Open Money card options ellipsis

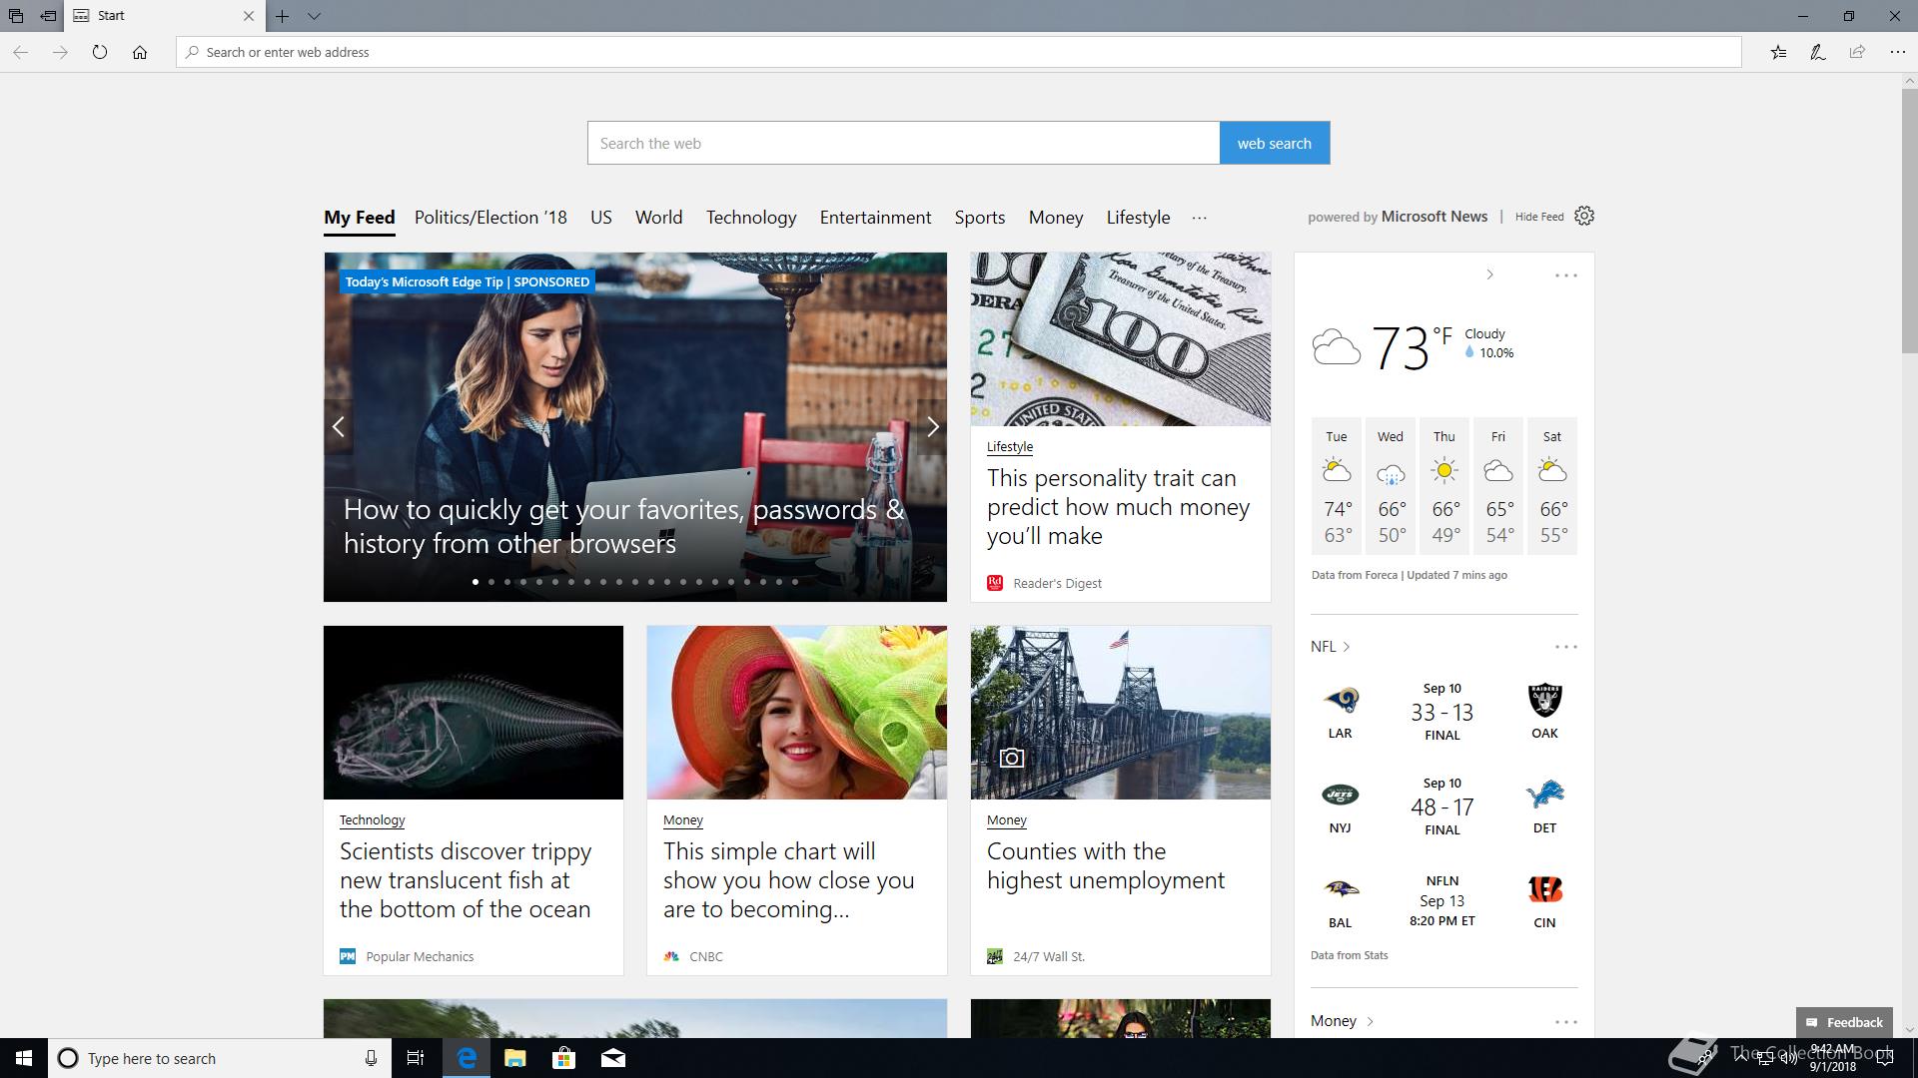click(1565, 1022)
